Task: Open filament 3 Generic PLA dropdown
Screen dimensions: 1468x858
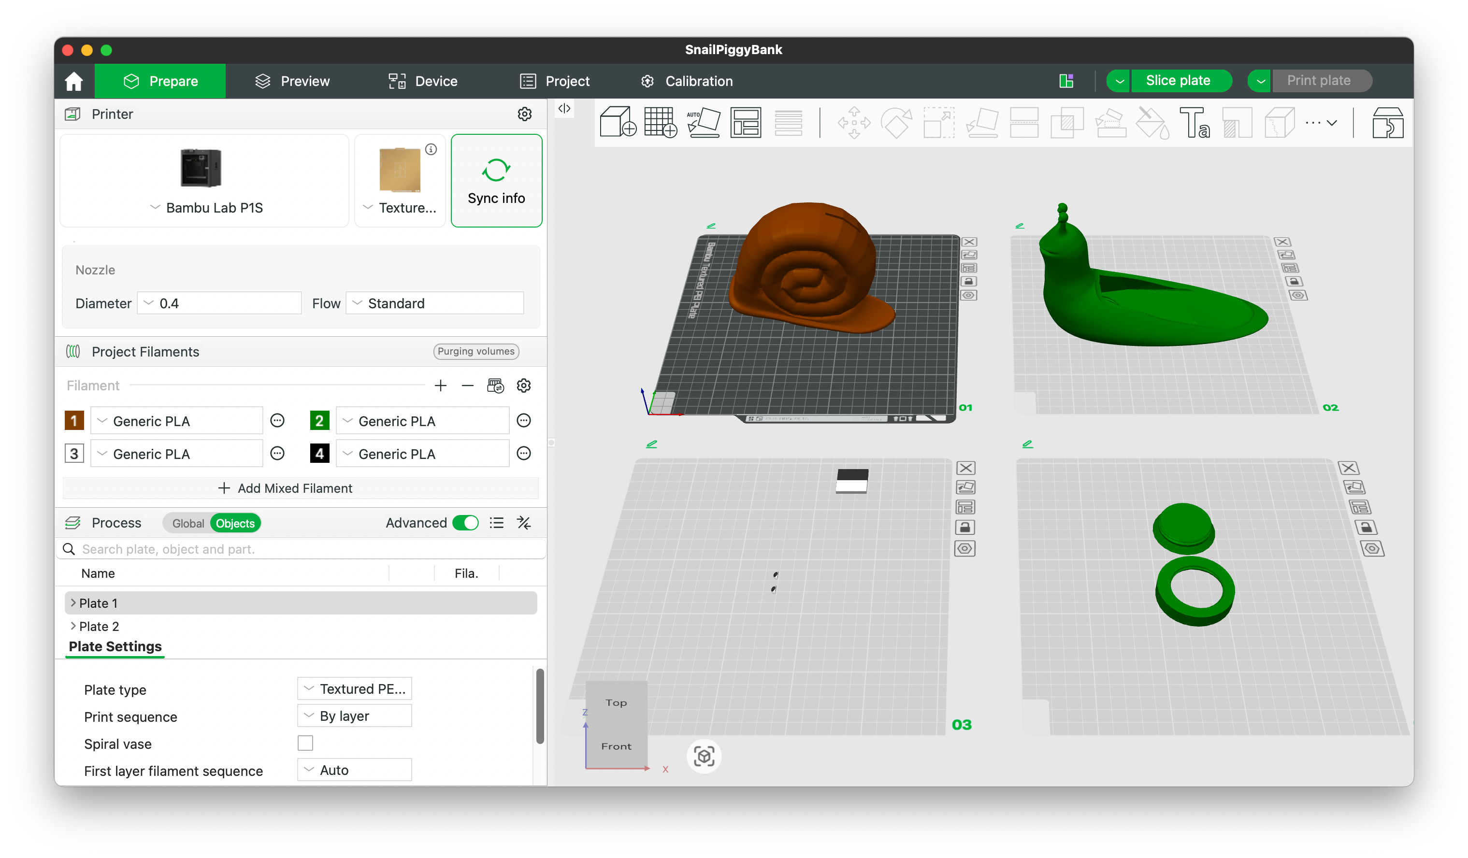Action: coord(176,453)
